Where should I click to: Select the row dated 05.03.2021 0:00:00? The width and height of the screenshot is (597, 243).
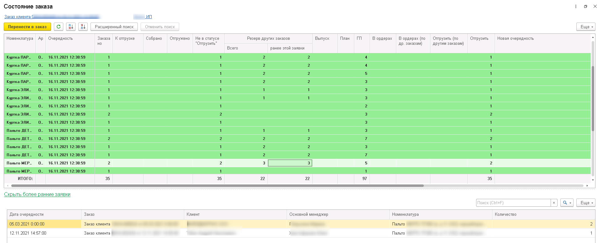tap(44, 224)
